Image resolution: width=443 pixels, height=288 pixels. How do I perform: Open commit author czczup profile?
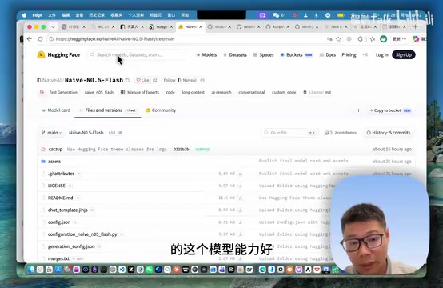tap(55, 150)
